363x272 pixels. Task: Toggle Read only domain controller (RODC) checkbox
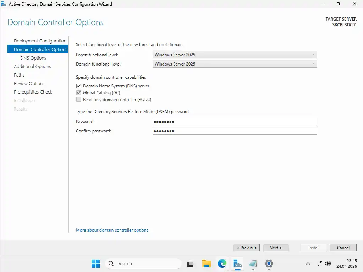[79, 100]
